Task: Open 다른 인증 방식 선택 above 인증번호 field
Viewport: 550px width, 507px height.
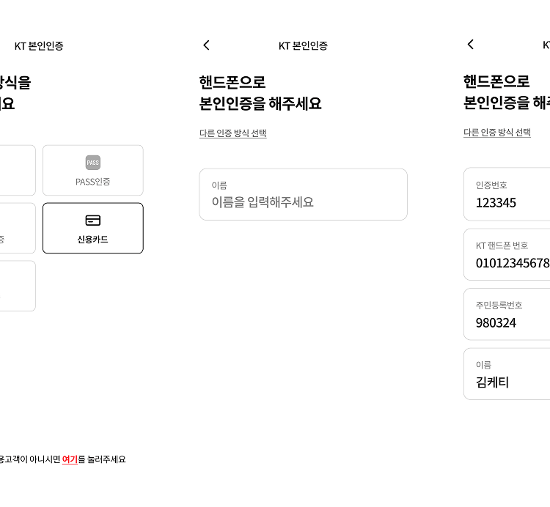Action: [497, 133]
